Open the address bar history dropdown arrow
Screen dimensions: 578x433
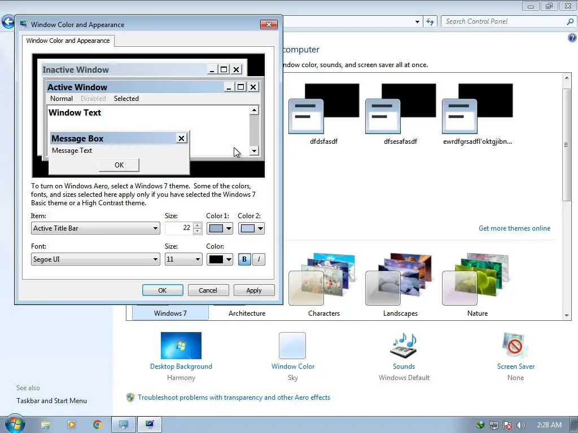pos(417,22)
